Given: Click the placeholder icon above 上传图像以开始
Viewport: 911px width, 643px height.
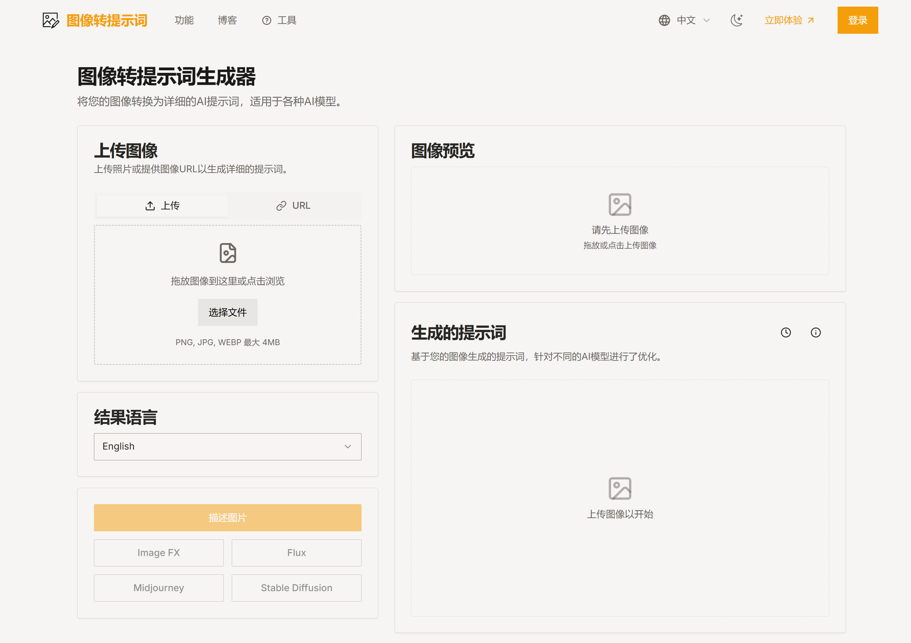Looking at the screenshot, I should tap(620, 488).
